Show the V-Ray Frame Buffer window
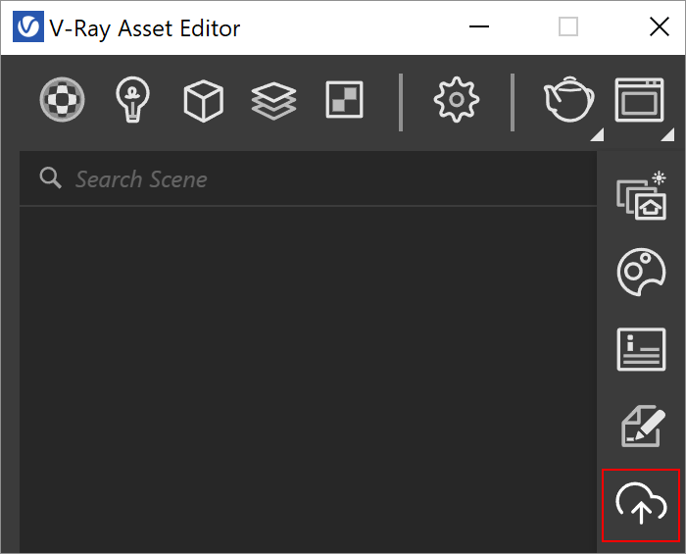 (640, 100)
